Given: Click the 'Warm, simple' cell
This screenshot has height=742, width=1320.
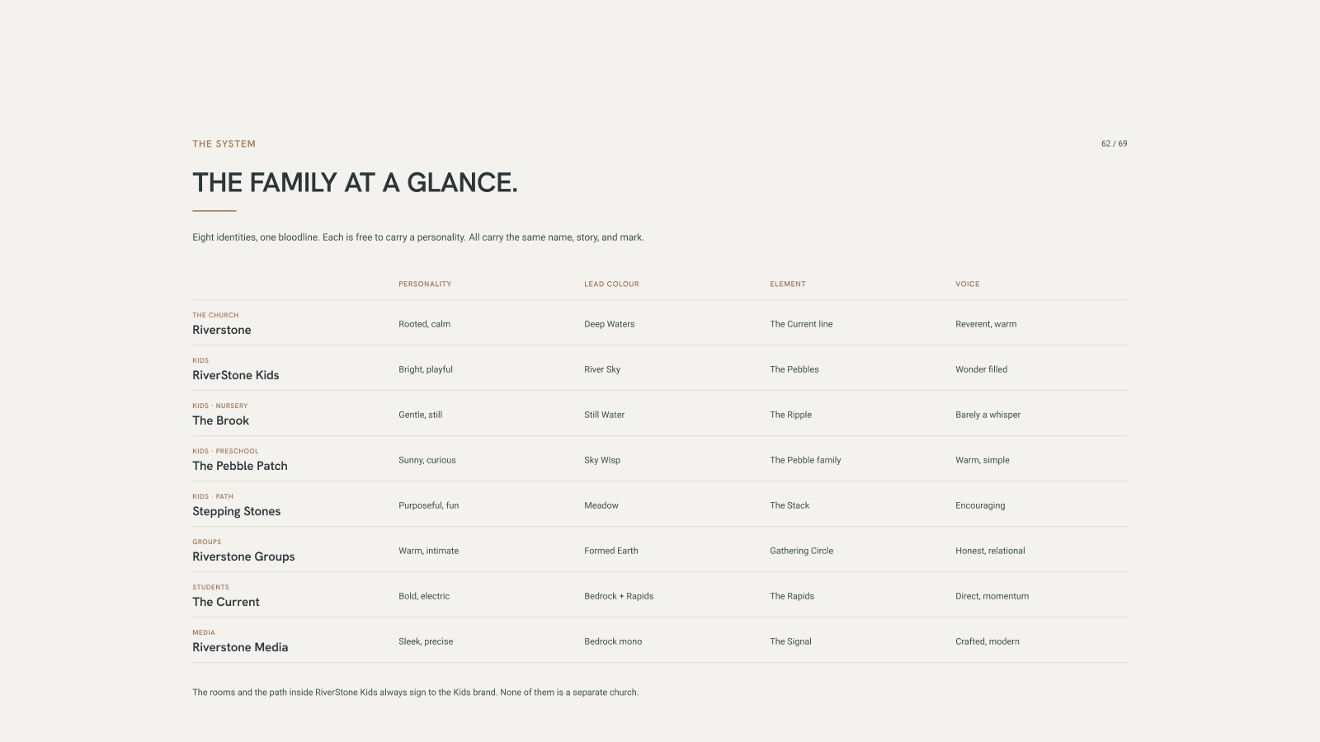Looking at the screenshot, I should point(982,460).
